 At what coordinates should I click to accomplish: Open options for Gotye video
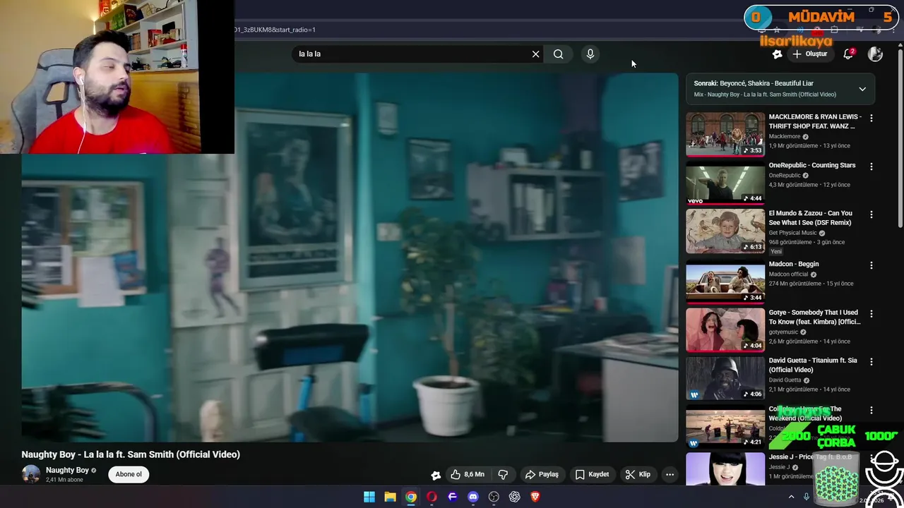(871, 313)
